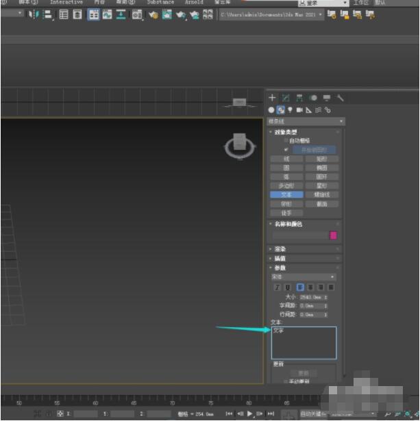Toggle italic text style button
The width and height of the screenshot is (420, 421).
pos(277,288)
